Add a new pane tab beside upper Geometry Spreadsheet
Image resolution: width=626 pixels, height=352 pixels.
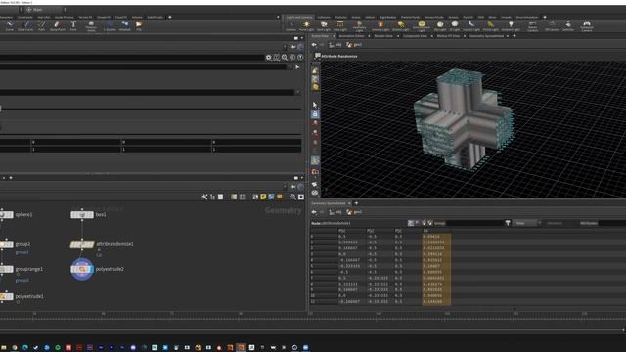(x=514, y=36)
